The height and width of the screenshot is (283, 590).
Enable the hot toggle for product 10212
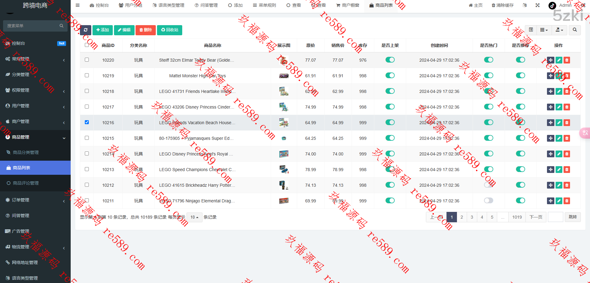pos(488,185)
